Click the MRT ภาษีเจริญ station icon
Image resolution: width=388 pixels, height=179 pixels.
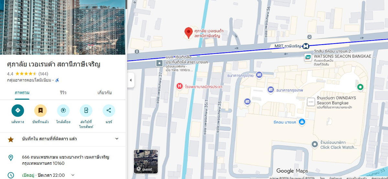306,46
